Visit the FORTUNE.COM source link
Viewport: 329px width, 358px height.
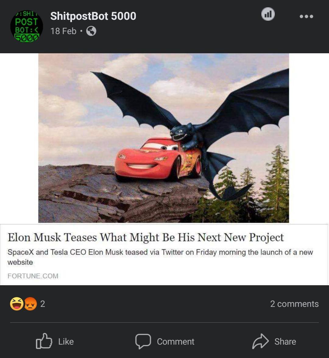pyautogui.click(x=33, y=276)
